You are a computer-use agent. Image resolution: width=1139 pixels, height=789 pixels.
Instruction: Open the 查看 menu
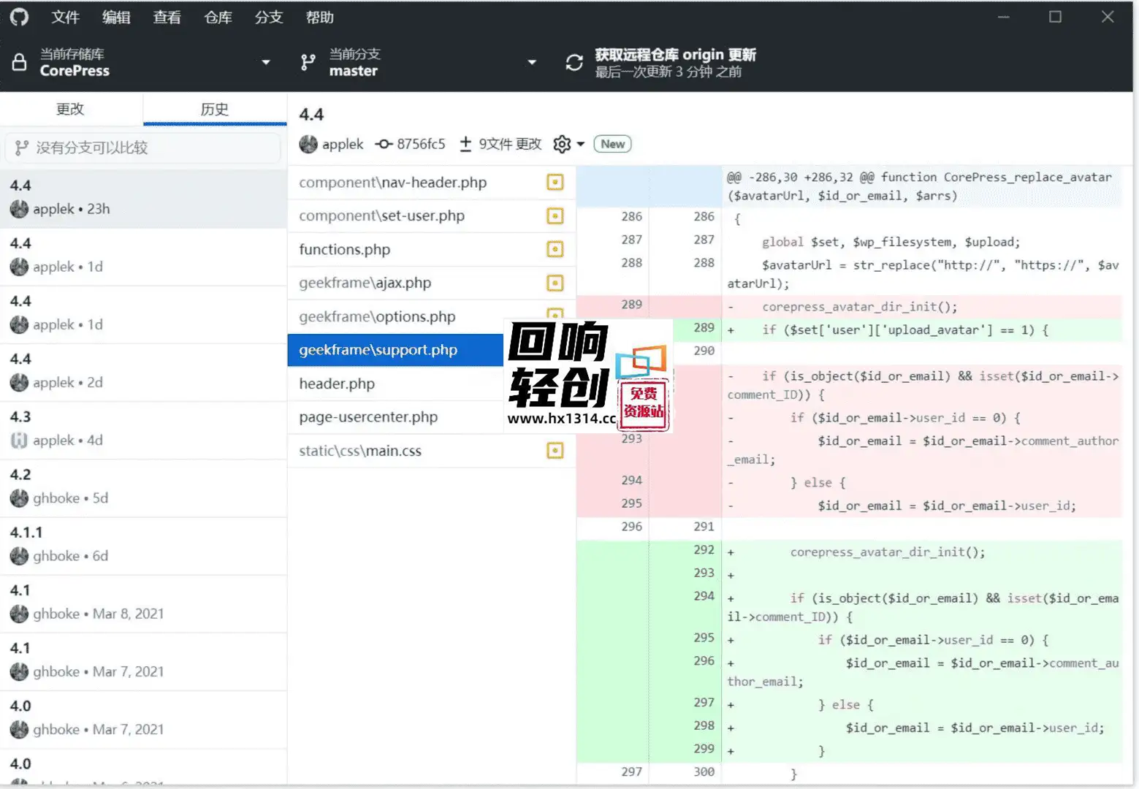[167, 18]
